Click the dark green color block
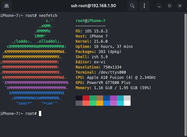 pyautogui.click(x=93, y=98)
